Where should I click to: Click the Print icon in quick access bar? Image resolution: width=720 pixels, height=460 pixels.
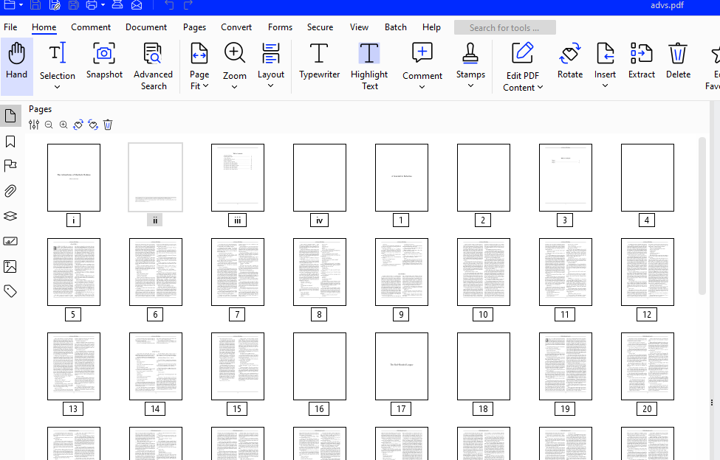point(92,5)
